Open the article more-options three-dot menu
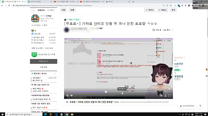 (x=173, y=30)
